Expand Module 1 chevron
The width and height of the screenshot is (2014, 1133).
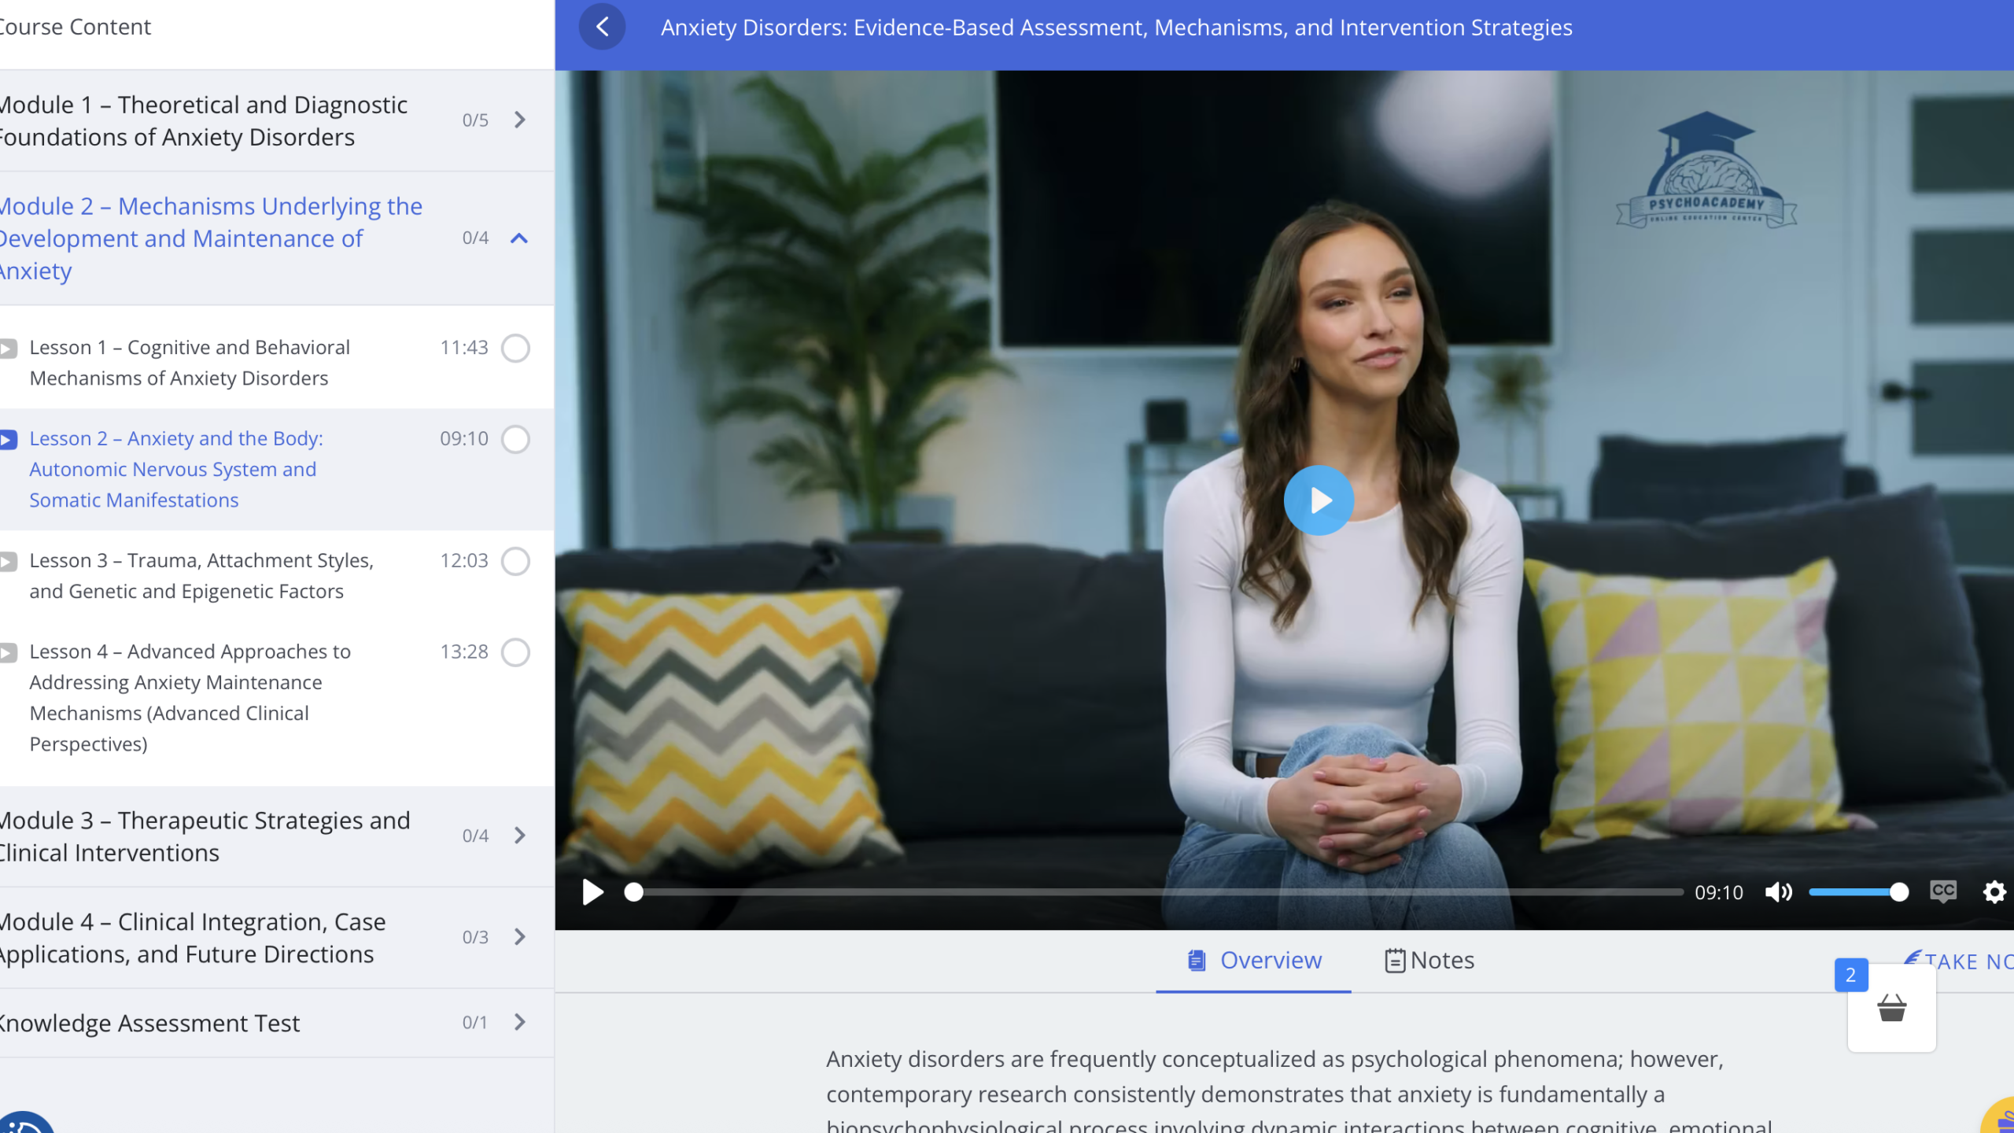coord(519,120)
